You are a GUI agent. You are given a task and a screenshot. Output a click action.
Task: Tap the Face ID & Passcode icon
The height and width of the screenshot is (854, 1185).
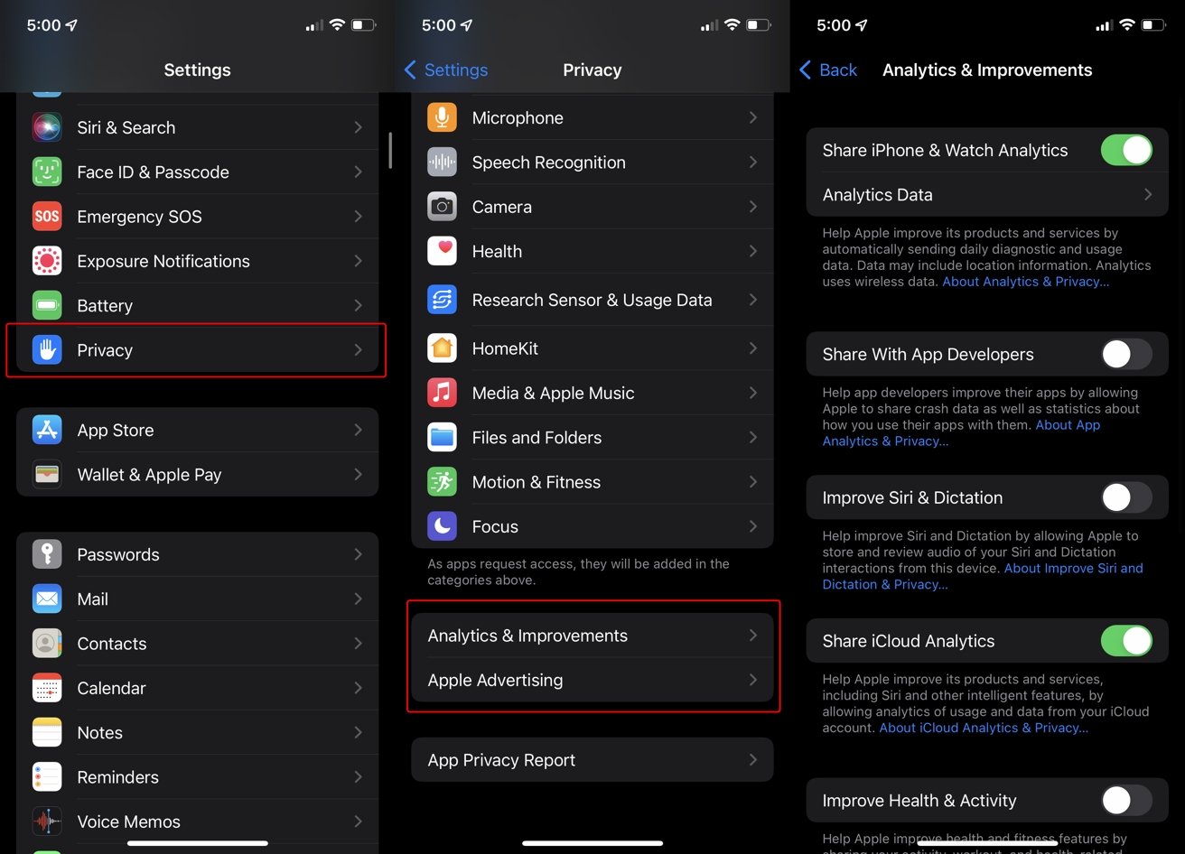[47, 172]
